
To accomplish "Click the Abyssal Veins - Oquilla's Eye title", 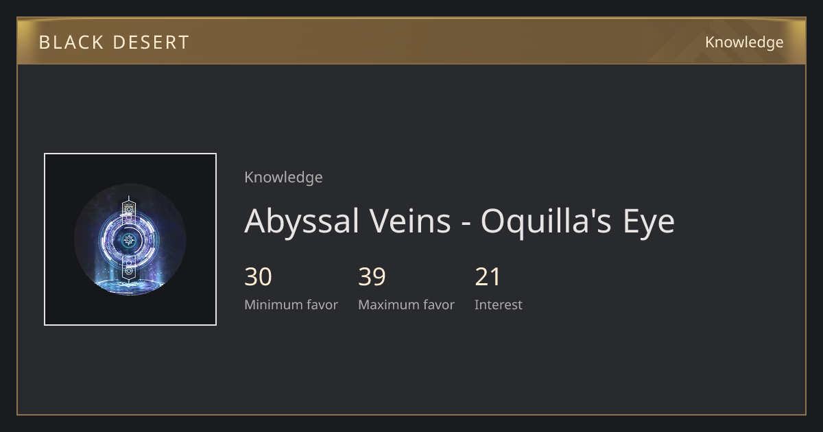I will 460,221.
